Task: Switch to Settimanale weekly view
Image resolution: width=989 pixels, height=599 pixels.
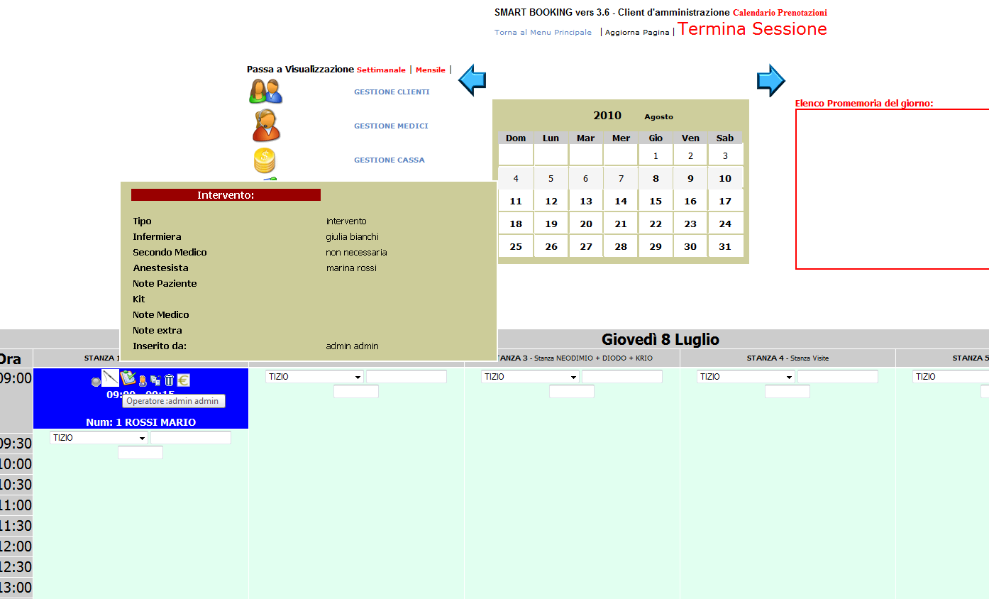Action: 381,70
